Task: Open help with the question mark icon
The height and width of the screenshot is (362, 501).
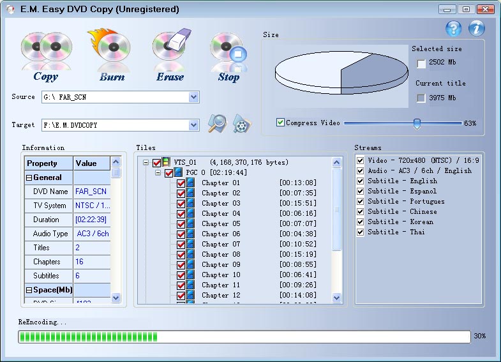Action: 453,29
